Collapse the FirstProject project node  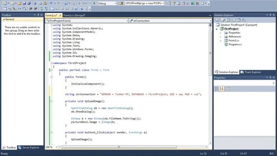(x=217, y=29)
